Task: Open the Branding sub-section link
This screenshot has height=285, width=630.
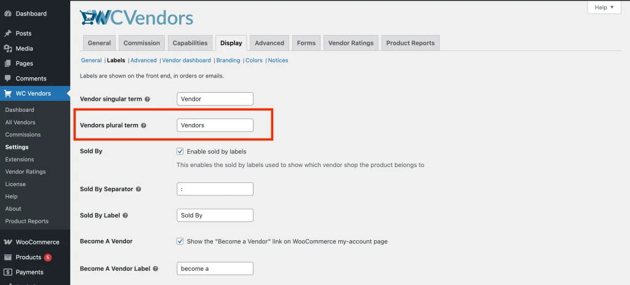Action: pyautogui.click(x=228, y=60)
